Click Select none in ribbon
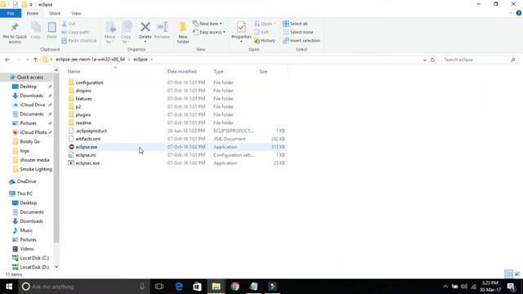This screenshot has width=523, height=294. pos(297,32)
